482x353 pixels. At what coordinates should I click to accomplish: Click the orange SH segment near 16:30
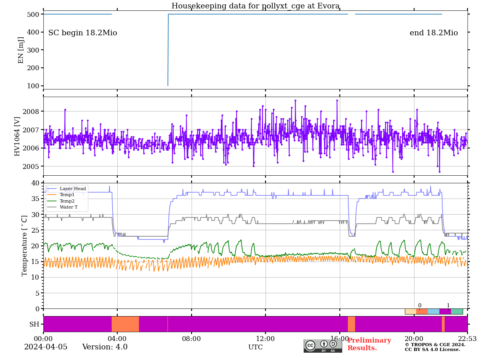pos(351,324)
